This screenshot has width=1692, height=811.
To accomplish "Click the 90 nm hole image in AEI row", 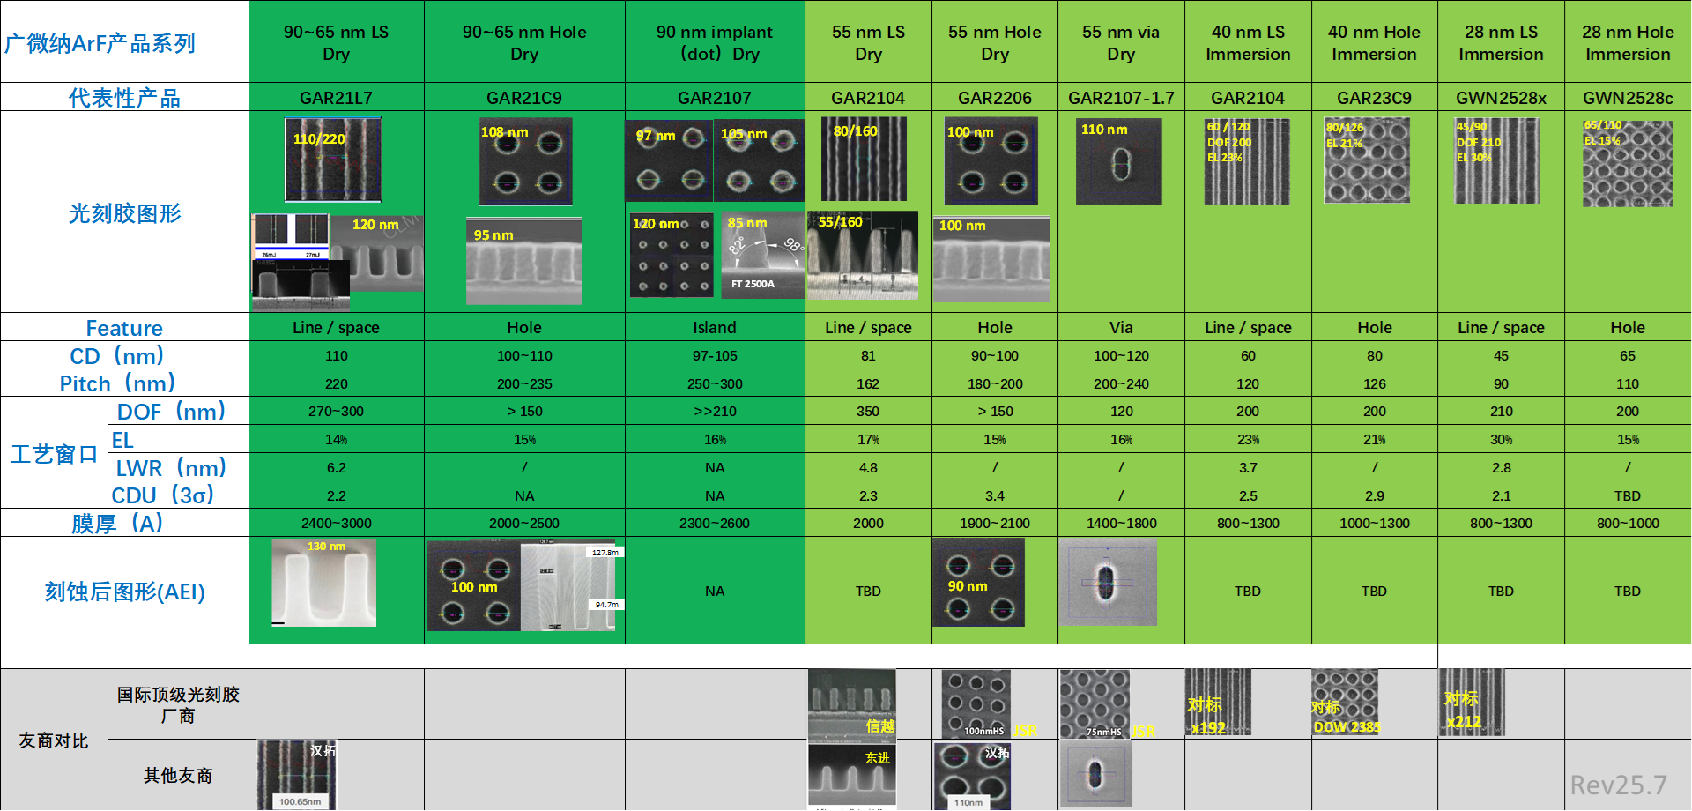I will click(x=978, y=583).
